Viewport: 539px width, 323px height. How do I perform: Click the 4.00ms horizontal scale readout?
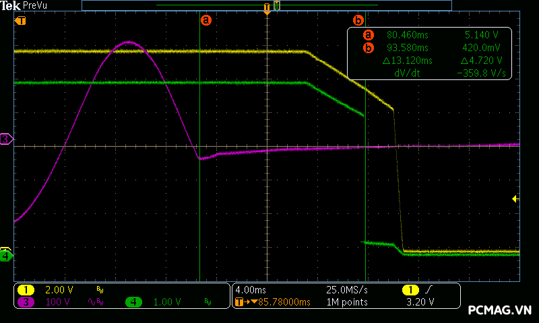coord(251,290)
